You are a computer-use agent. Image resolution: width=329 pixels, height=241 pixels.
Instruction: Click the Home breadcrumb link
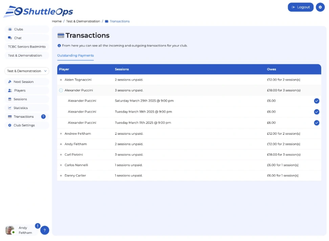(57, 21)
